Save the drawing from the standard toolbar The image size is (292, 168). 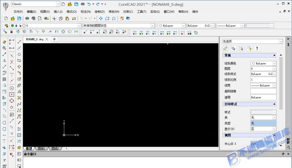19,18
